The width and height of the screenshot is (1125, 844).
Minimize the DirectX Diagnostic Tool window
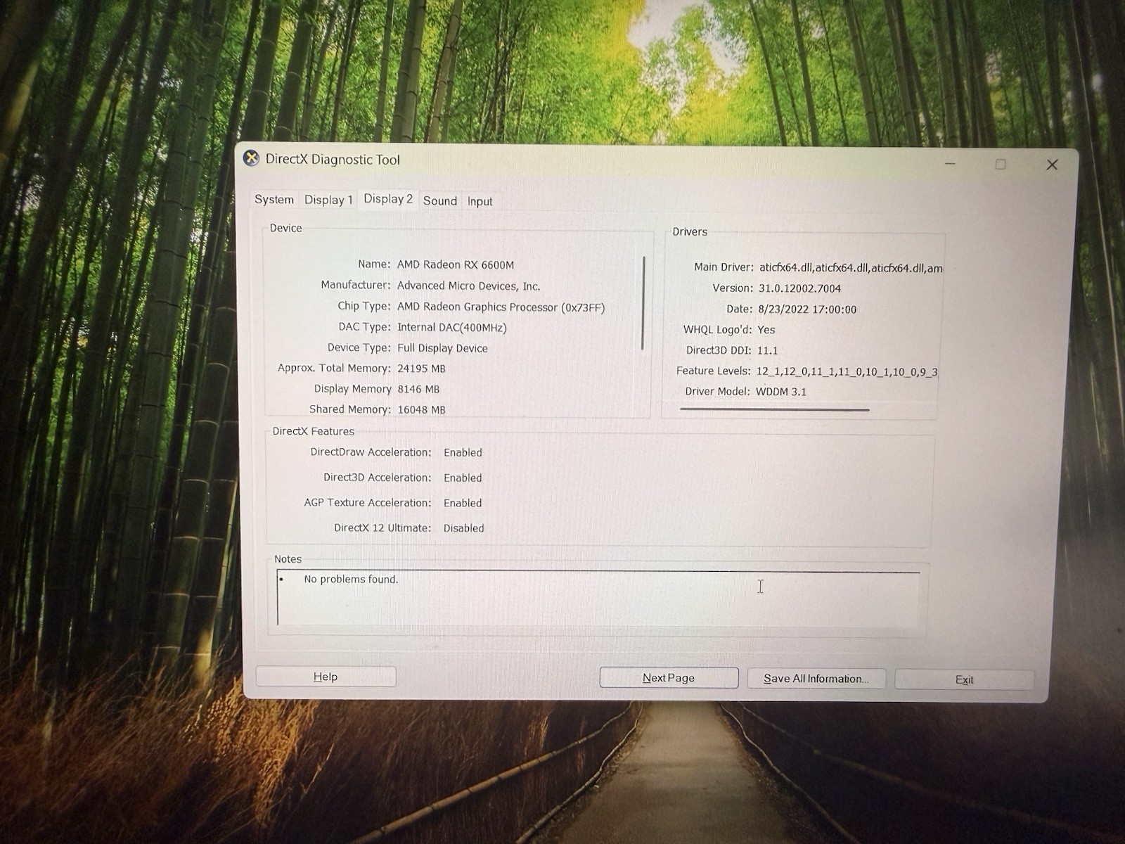(x=950, y=164)
